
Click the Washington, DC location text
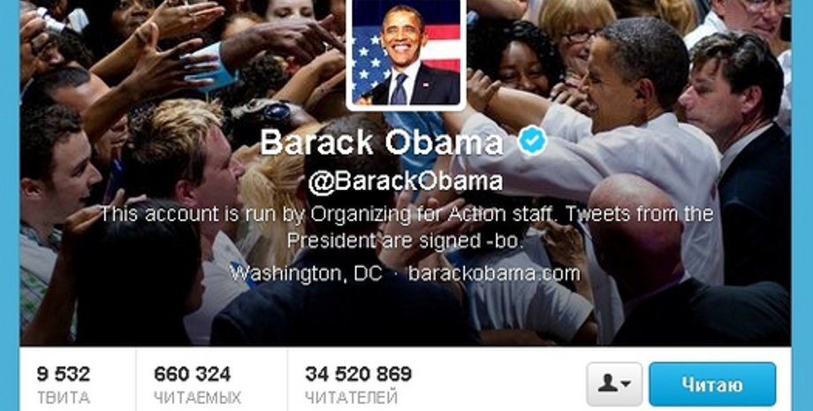pos(307,273)
